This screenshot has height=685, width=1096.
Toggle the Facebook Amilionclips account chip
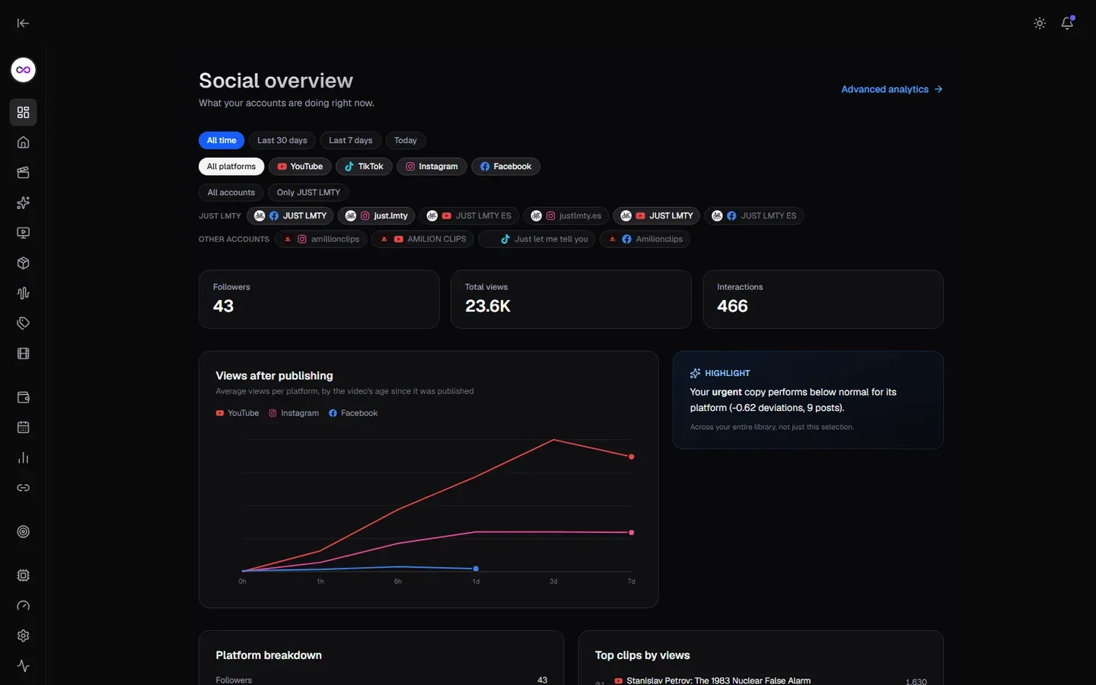645,239
